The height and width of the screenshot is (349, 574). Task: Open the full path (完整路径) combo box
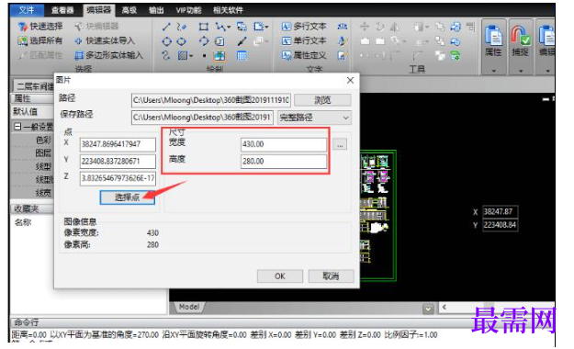(314, 118)
